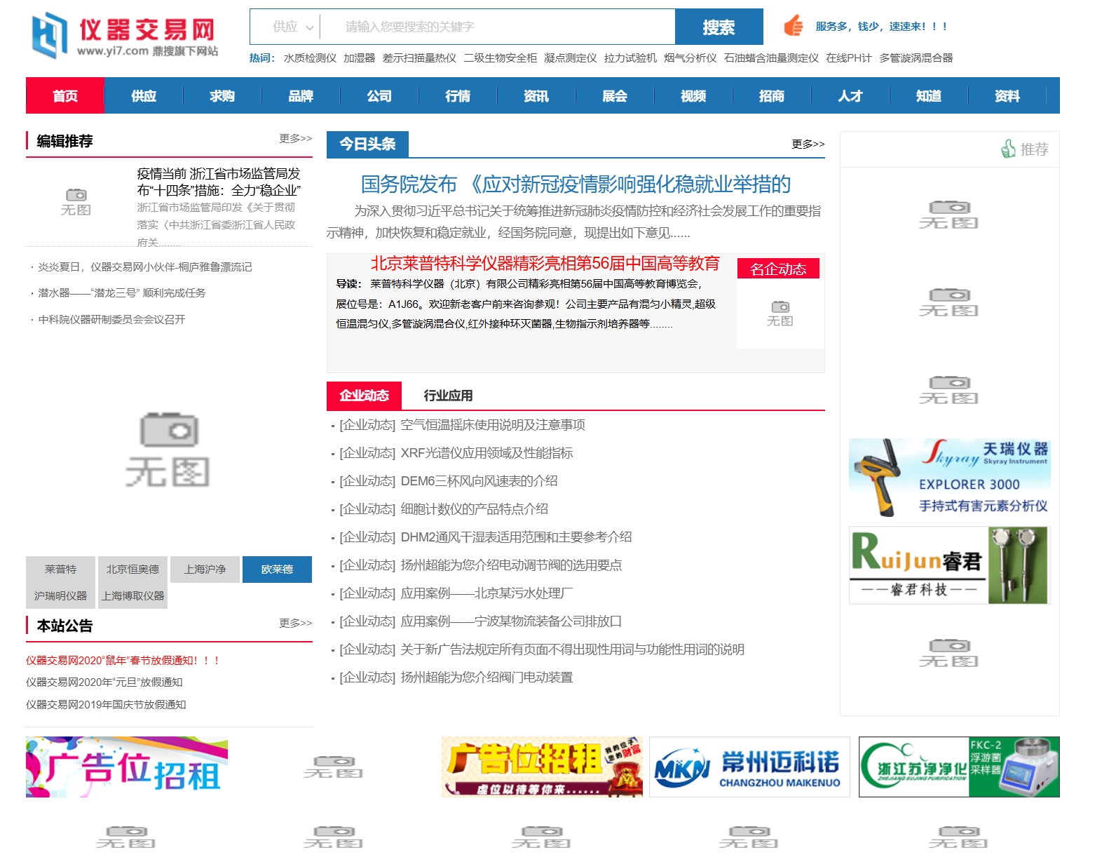Open the 2019年国庆节放假通知 announcement
Viewport: 1102px width, 862px height.
[x=106, y=705]
